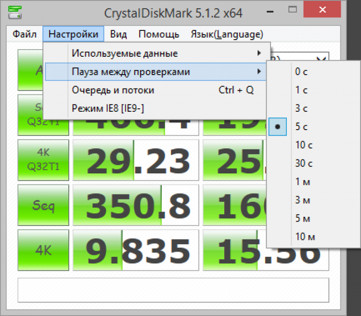The width and height of the screenshot is (361, 316).
Task: Open the Помощь menu
Action: coord(159,34)
